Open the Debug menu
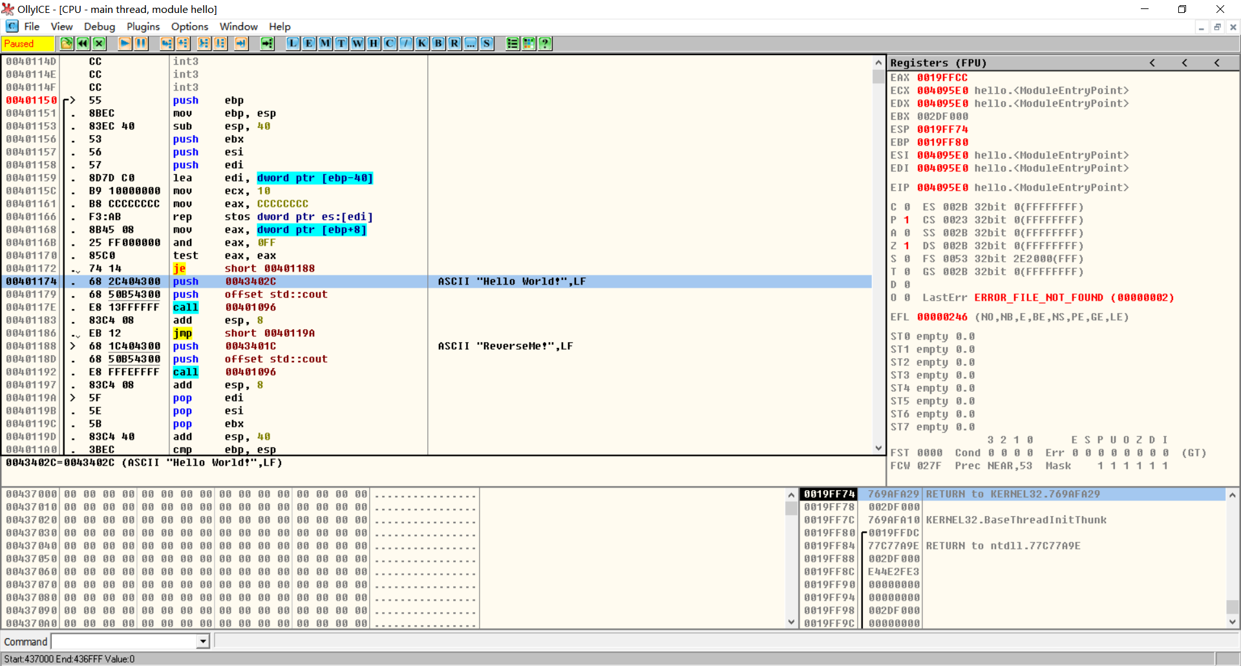Image resolution: width=1241 pixels, height=666 pixels. (99, 27)
